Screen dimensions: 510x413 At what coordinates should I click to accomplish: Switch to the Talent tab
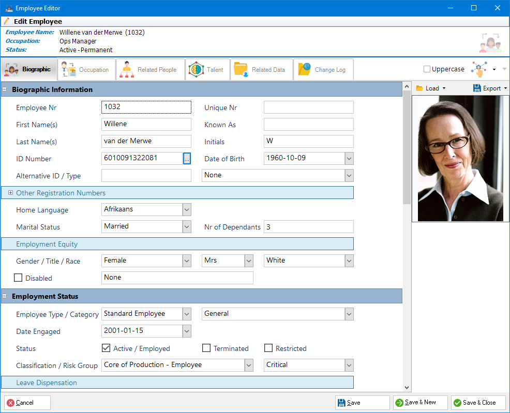(207, 69)
